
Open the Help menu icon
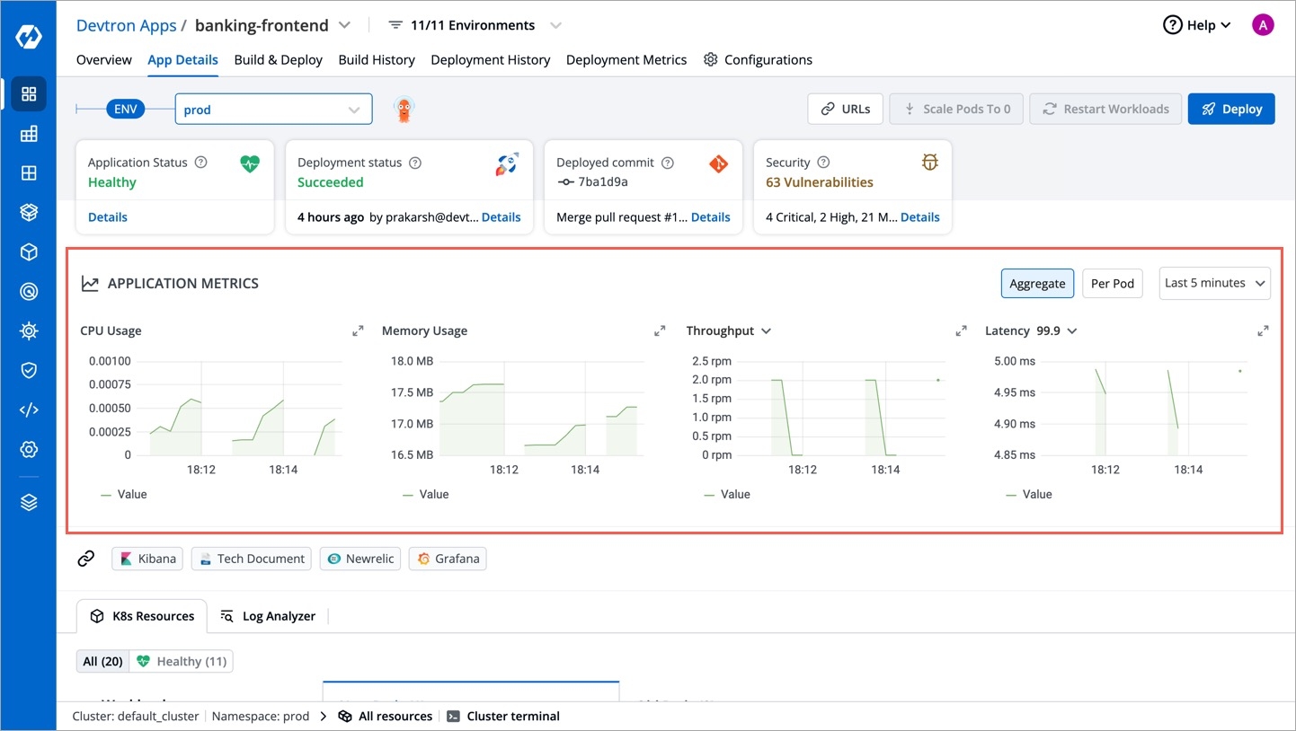pyautogui.click(x=1172, y=25)
